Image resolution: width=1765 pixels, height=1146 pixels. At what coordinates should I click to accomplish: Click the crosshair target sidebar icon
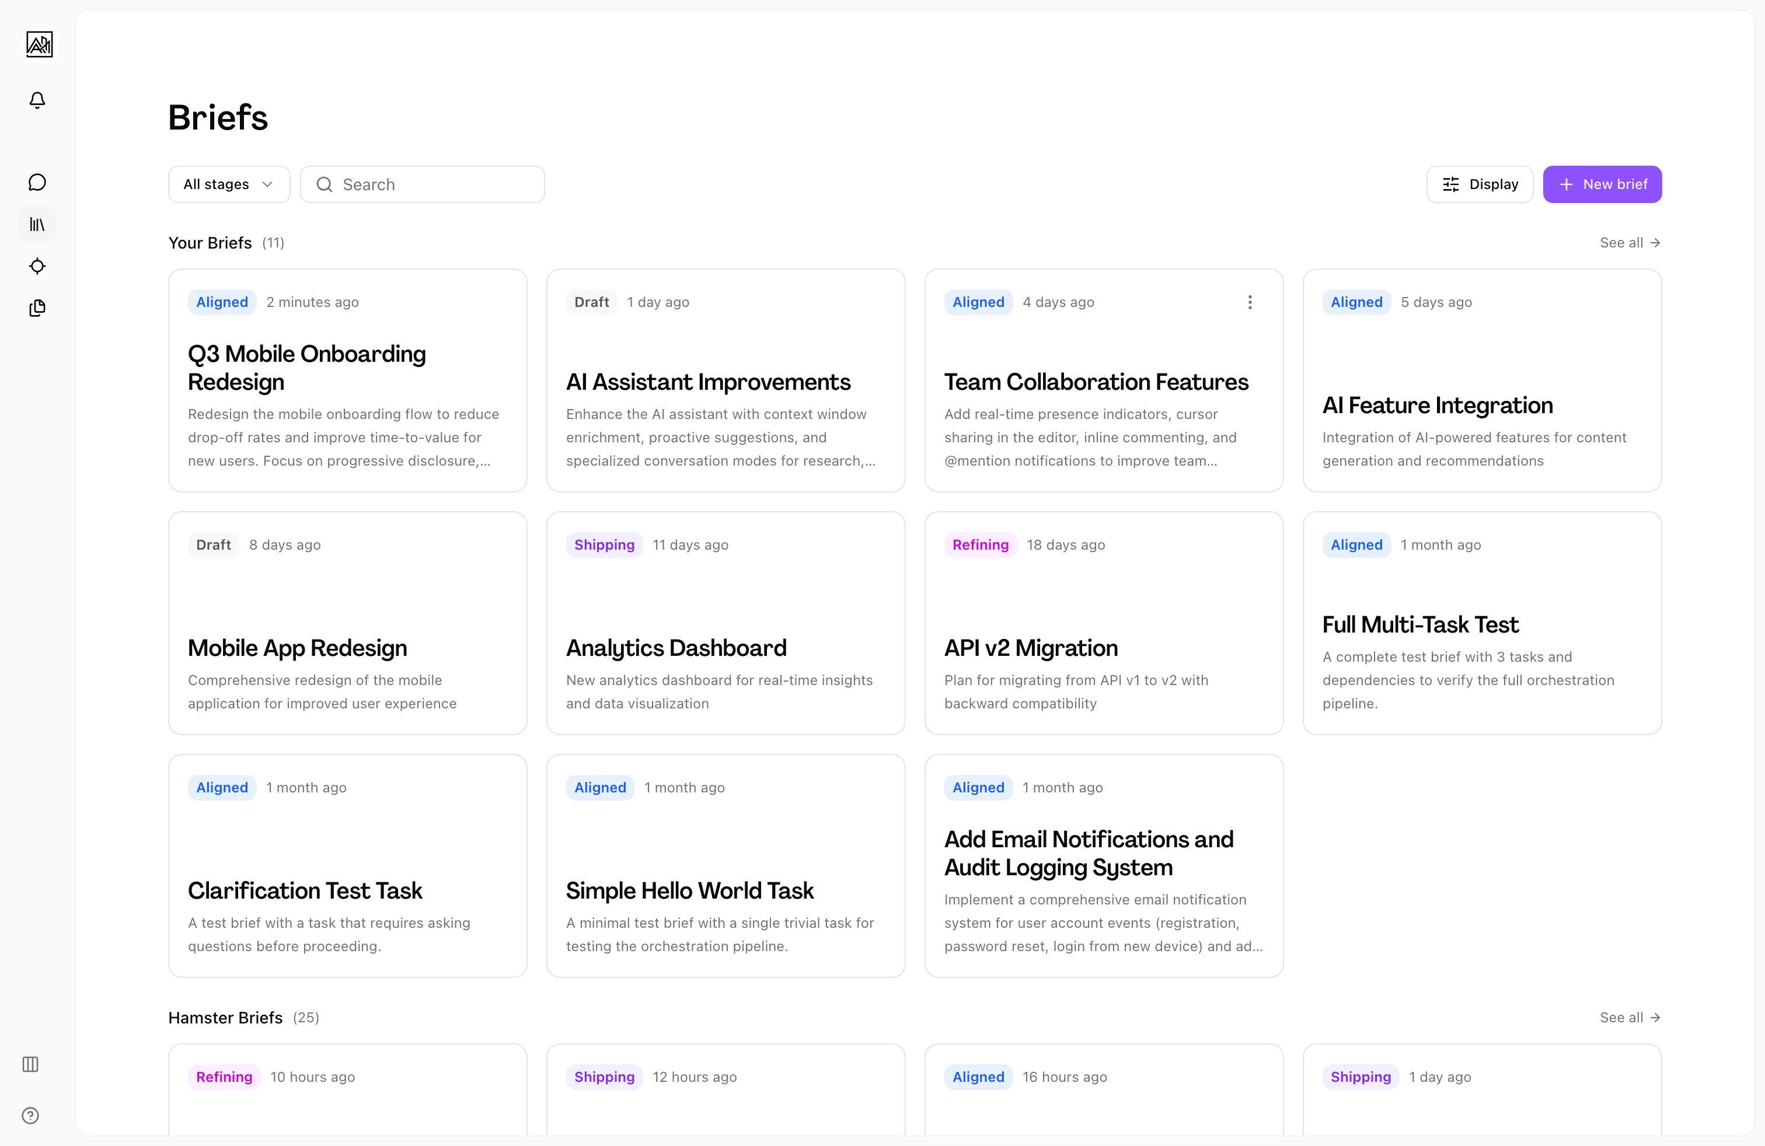(x=37, y=266)
